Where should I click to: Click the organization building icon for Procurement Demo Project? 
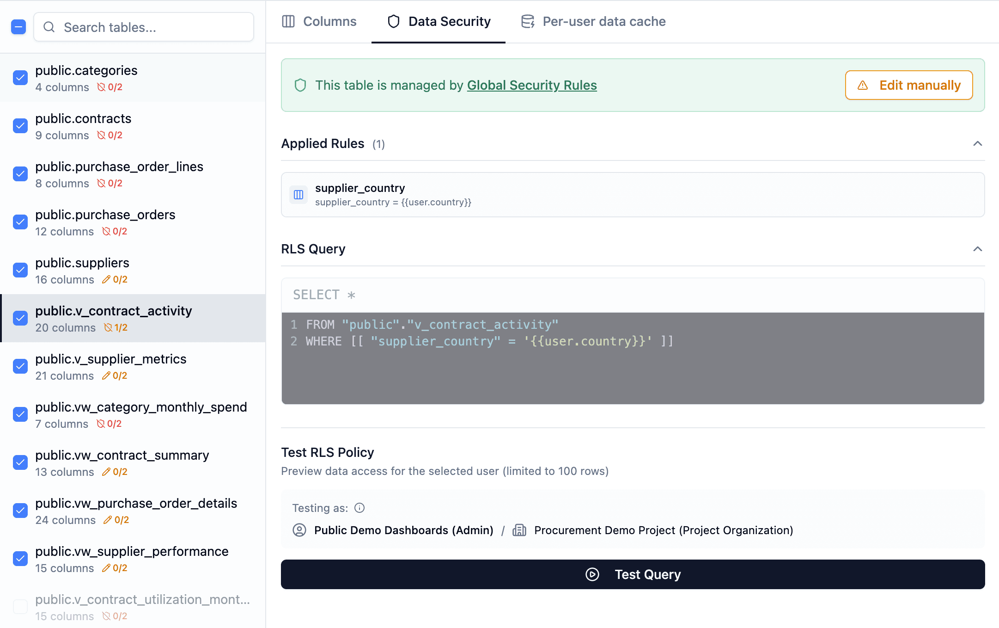point(519,530)
